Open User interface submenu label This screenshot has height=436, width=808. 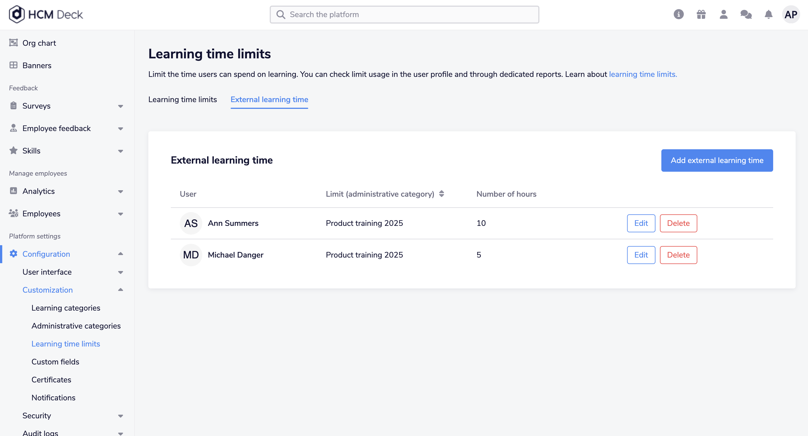tap(47, 272)
